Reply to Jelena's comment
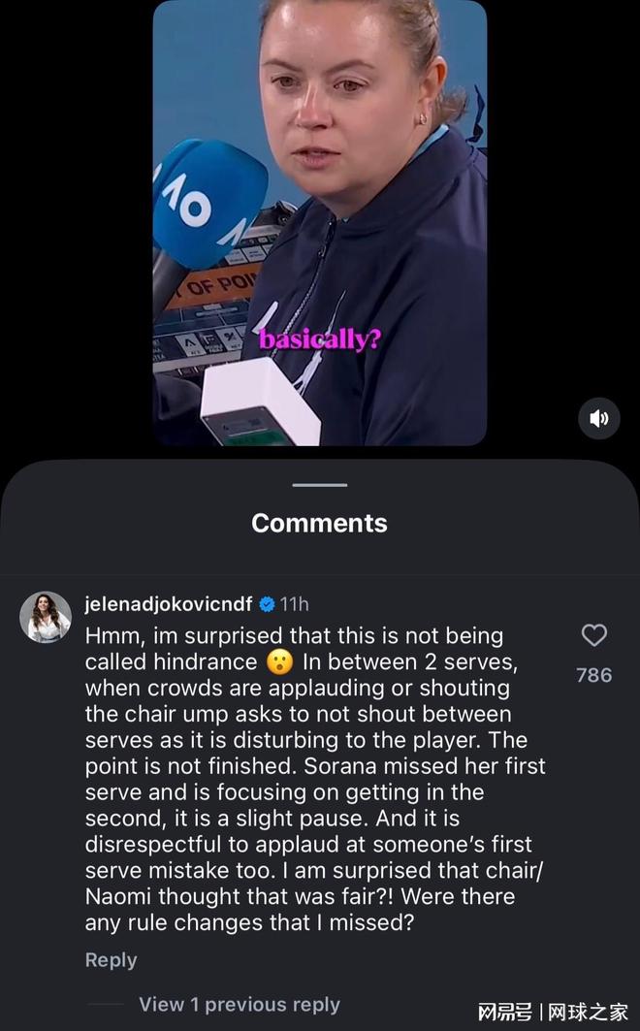The image size is (640, 1031). click(112, 960)
